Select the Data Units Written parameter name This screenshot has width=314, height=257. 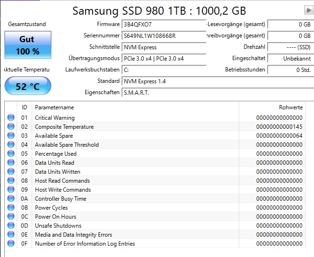point(58,172)
